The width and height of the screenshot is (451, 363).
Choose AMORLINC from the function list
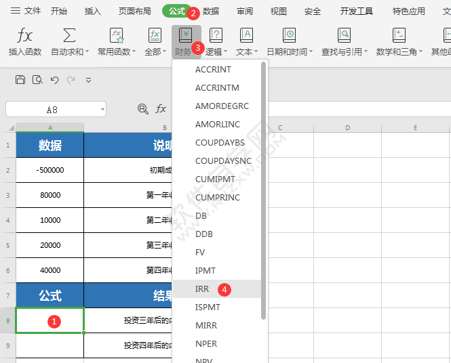218,125
